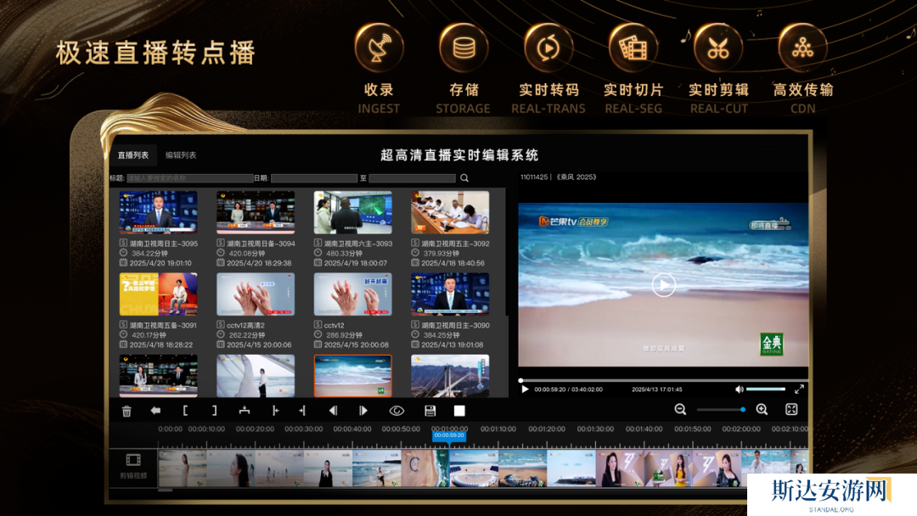Viewport: 917px width, 516px height.
Task: Zoom out timeline with minus magnifier
Action: coord(680,410)
